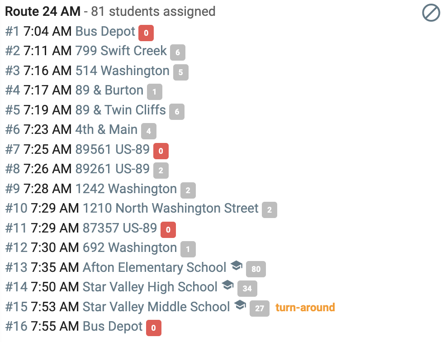This screenshot has height=342, width=445.
Task: Click graduation cap icon beside Star Valley Middle School
Action: (240, 305)
